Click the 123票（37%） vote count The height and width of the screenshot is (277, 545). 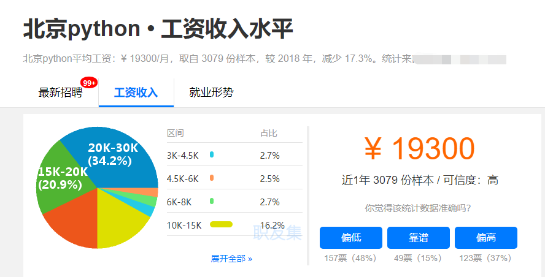pos(485,258)
